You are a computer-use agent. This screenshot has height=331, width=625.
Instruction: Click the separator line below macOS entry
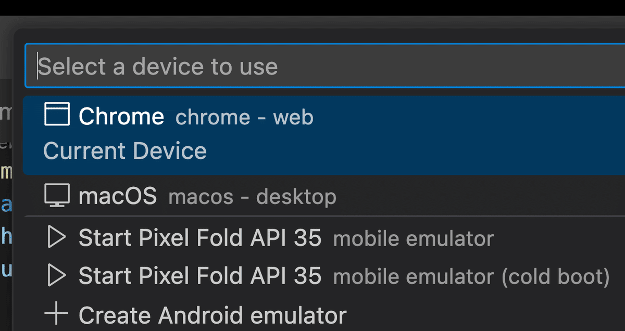pyautogui.click(x=323, y=216)
